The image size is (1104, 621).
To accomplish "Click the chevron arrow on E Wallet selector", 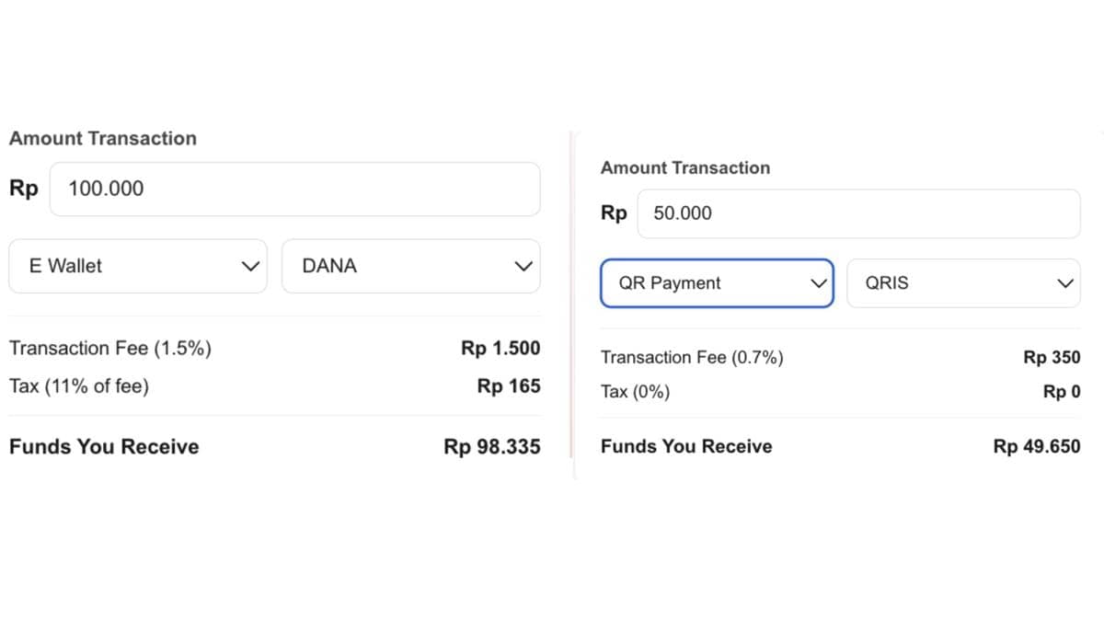I will pyautogui.click(x=249, y=266).
